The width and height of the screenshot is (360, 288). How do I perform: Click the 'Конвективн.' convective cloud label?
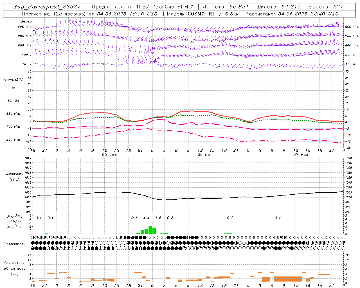point(14,263)
